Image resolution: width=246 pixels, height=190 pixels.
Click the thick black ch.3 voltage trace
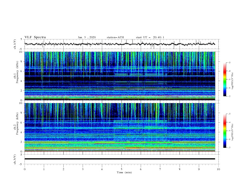[x=120, y=159]
